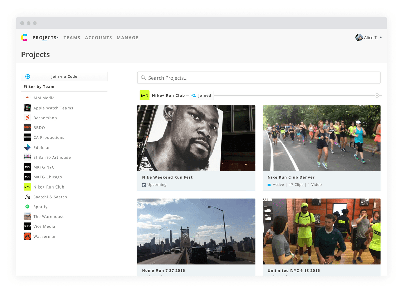
Task: Filter projects by Wasserman label
Action: [45, 237]
